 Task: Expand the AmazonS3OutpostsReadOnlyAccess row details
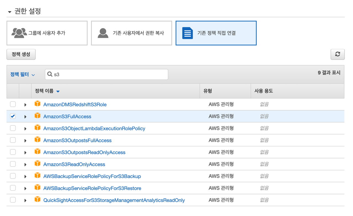(25, 153)
